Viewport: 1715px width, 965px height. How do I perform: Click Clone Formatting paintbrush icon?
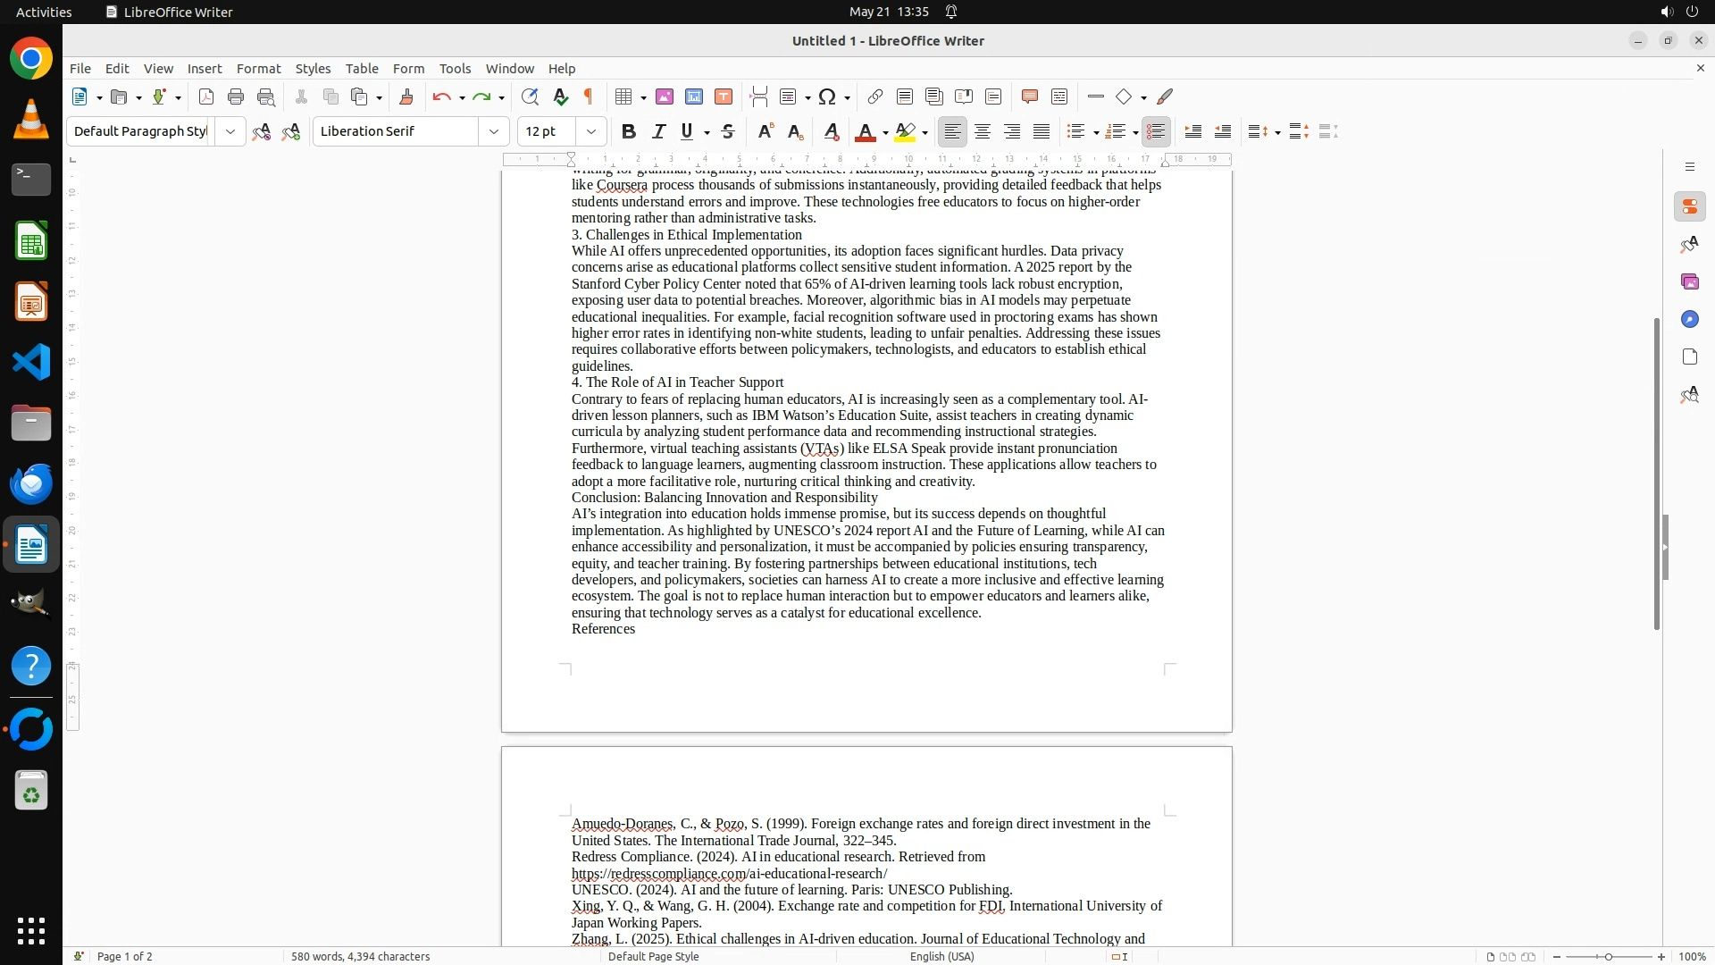[406, 97]
